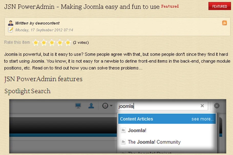
Task: Open the clock history dropdown
Action: coord(107,106)
